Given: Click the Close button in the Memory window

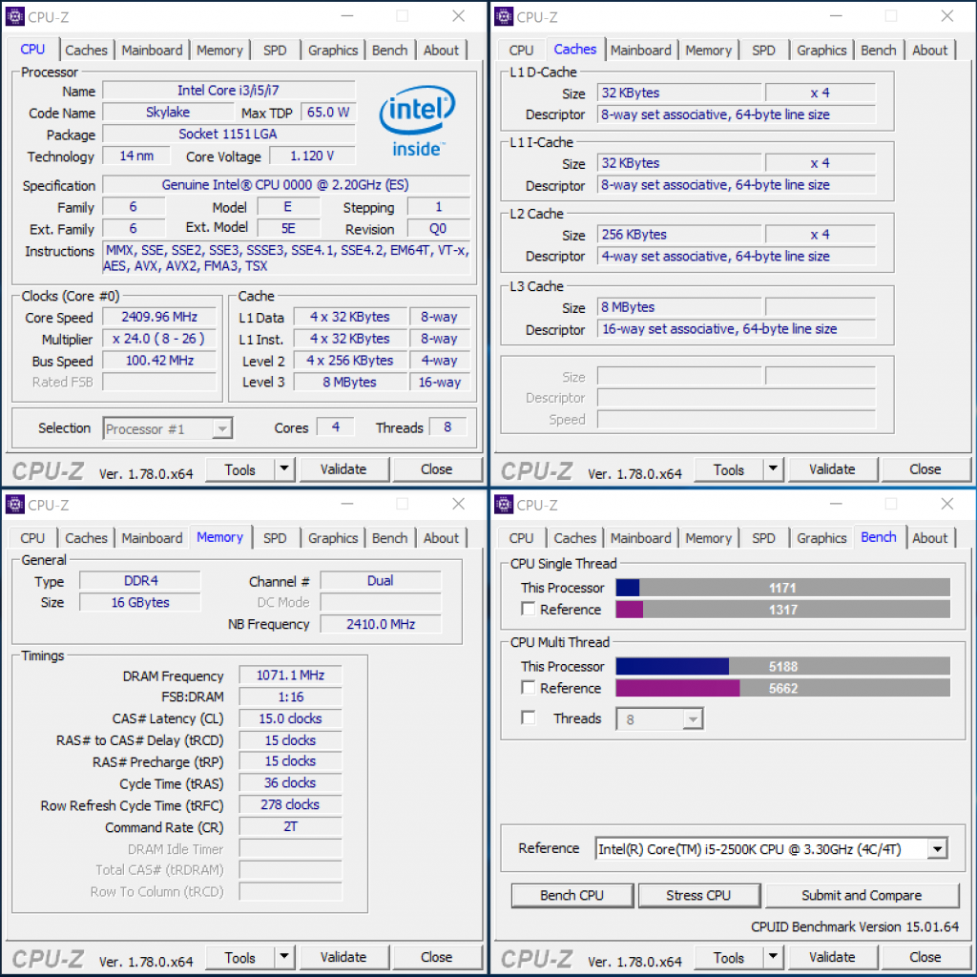Looking at the screenshot, I should pos(436,957).
